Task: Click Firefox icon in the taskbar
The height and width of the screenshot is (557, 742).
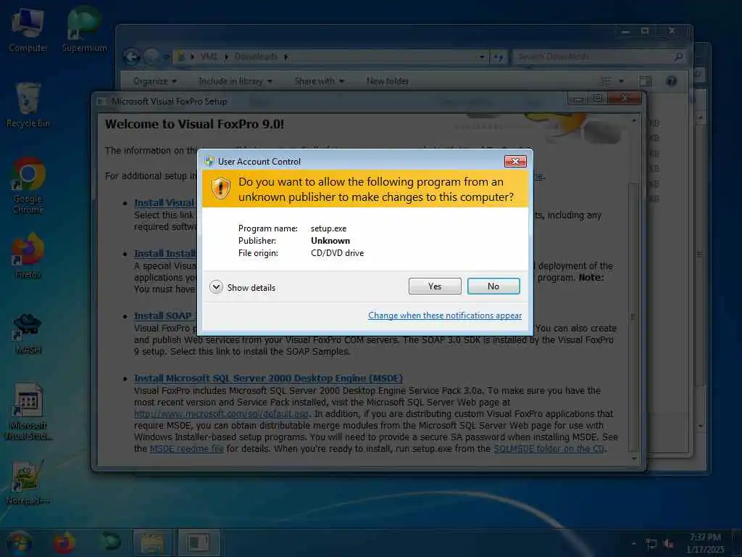Action: 64,542
